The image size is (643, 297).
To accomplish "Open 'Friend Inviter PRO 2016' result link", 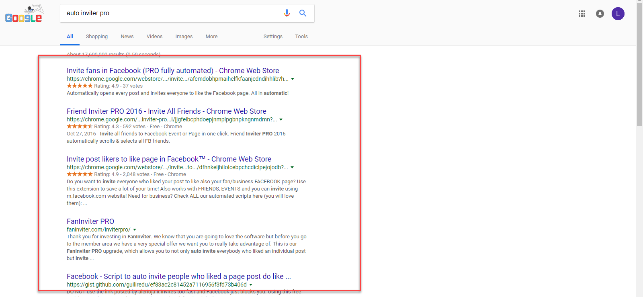I will click(166, 111).
